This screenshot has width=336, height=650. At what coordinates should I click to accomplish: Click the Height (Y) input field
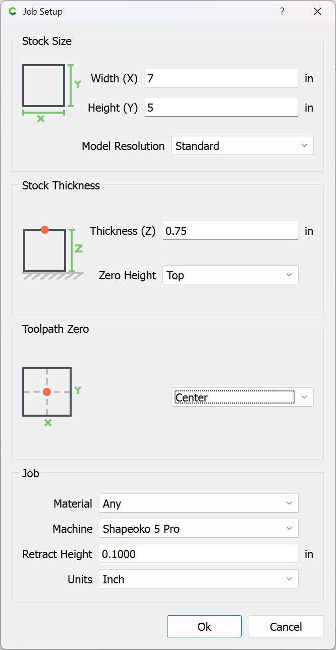click(221, 108)
